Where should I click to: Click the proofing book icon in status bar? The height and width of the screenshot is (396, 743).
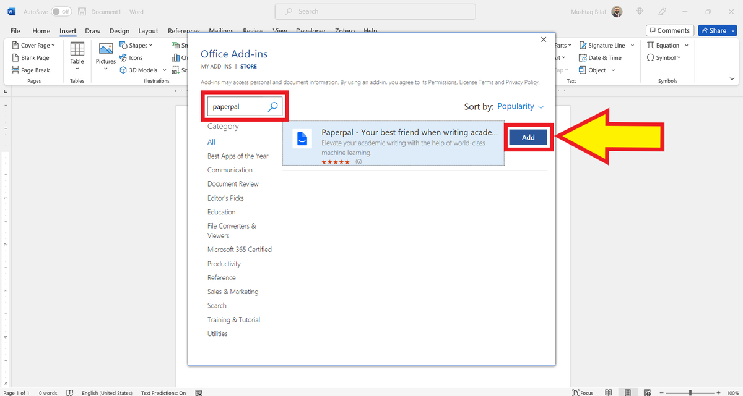point(70,392)
